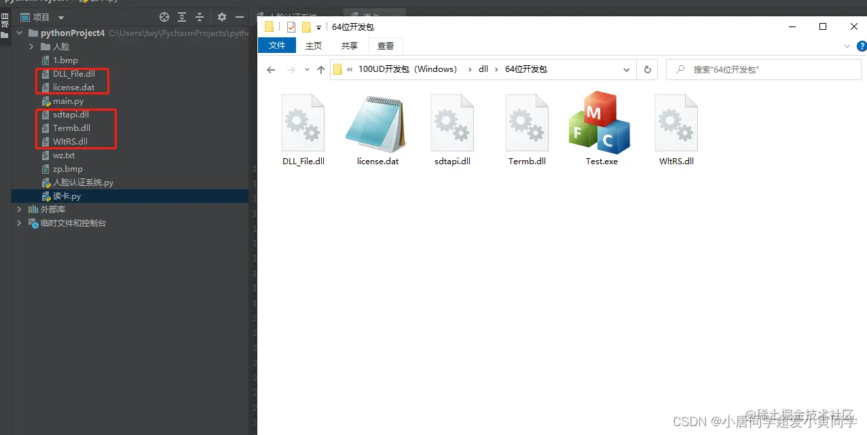Viewport: 867px width, 435px height.
Task: Open Explorer help question mark
Action: [861, 46]
